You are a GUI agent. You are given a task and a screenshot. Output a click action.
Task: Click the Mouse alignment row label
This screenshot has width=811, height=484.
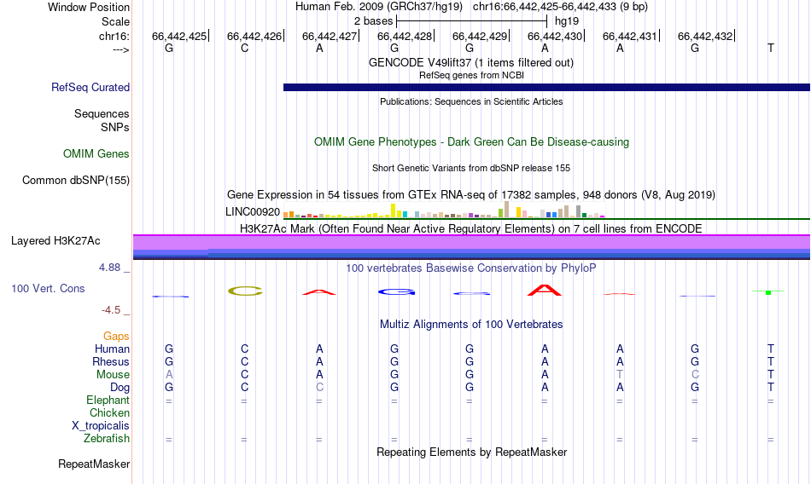(x=113, y=374)
